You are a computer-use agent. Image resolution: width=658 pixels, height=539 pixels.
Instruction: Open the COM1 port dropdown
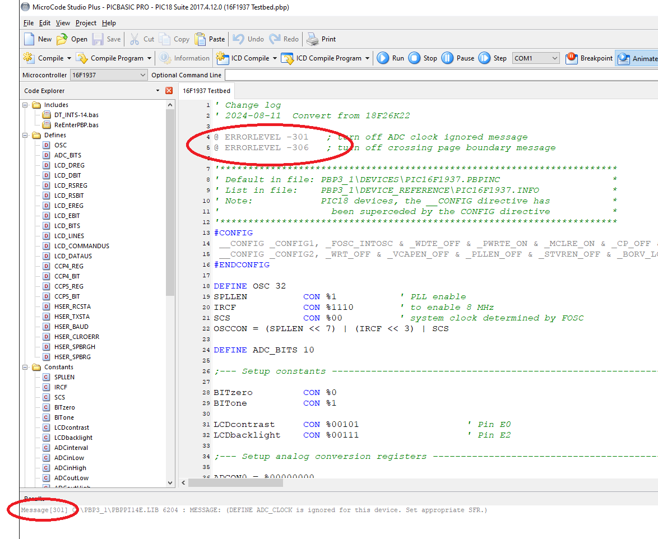tap(554, 58)
